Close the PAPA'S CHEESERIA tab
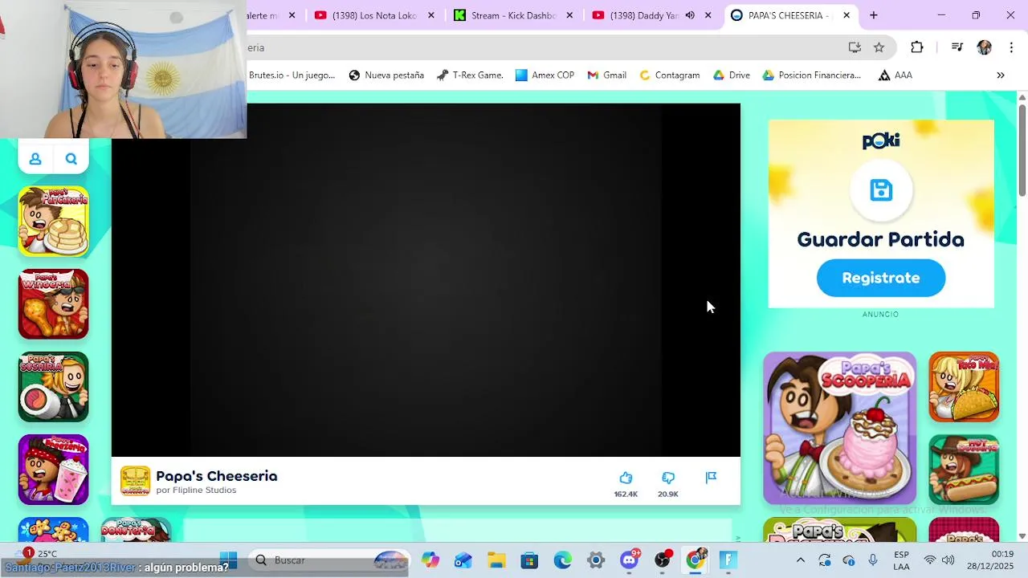Screen dimensions: 1028x578 coord(846,15)
